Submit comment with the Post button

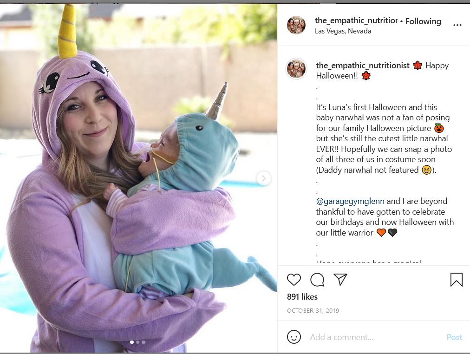click(454, 337)
